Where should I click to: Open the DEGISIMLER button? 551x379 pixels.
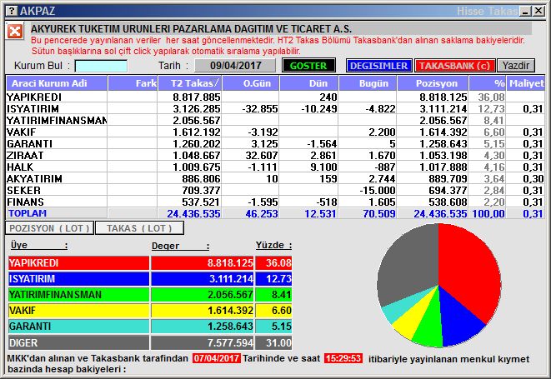coord(378,66)
